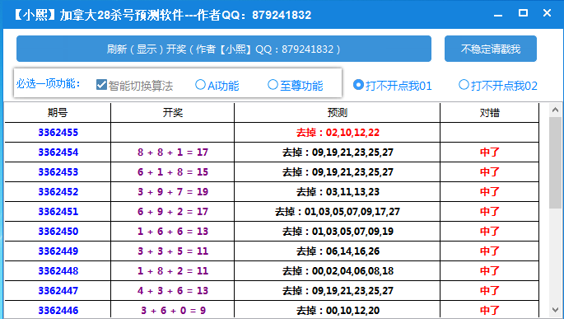
Task: Click draw result 6 + 1 + 8 = 15
Action: click(x=173, y=172)
